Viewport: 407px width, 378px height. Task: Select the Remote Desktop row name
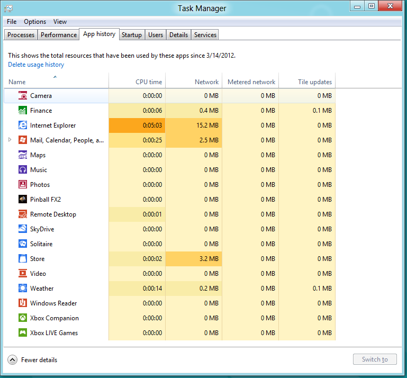pyautogui.click(x=53, y=214)
